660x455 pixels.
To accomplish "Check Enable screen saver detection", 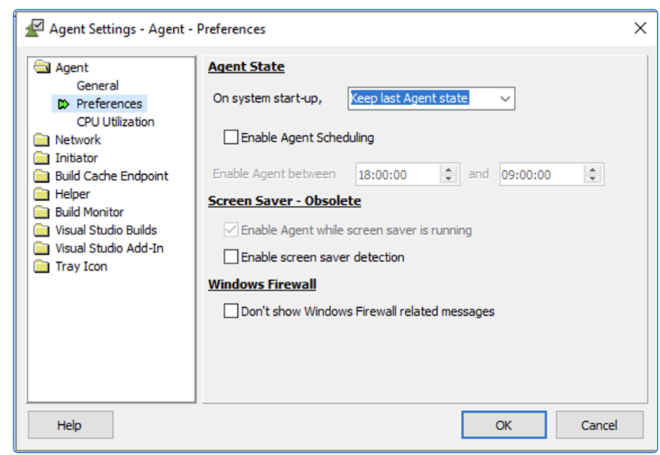I will (x=231, y=257).
